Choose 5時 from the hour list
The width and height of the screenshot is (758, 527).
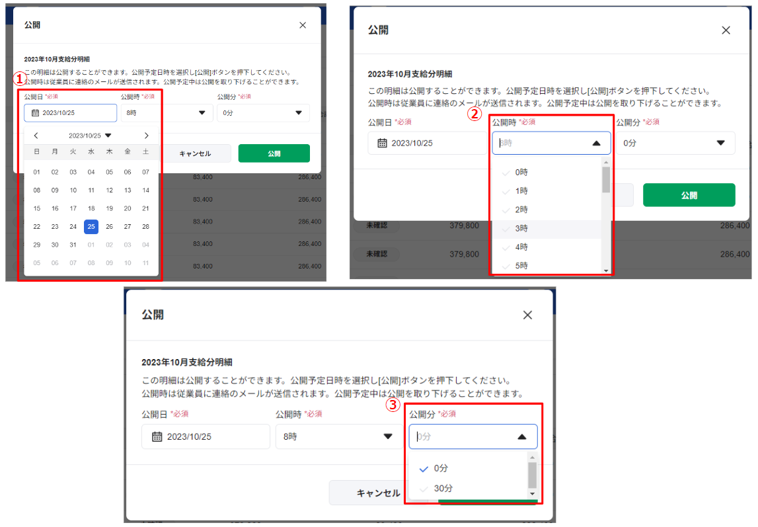point(521,266)
